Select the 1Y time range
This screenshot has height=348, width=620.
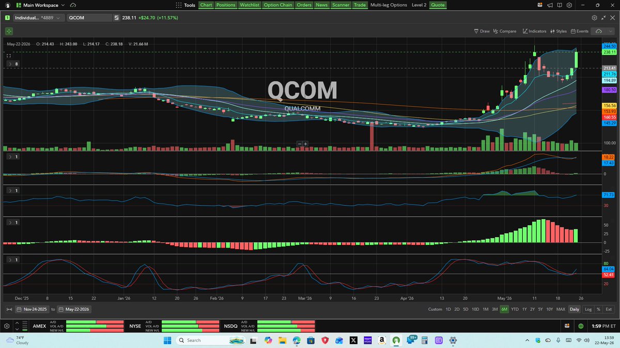(x=524, y=309)
